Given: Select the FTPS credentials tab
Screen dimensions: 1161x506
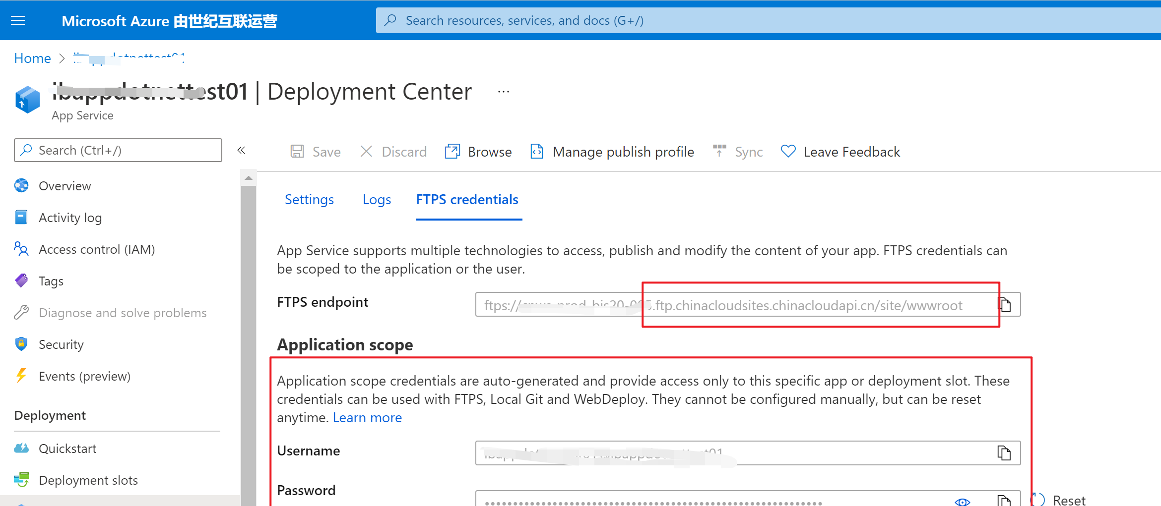Looking at the screenshot, I should point(467,199).
